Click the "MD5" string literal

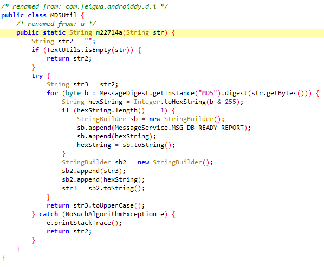pyautogui.click(x=208, y=93)
